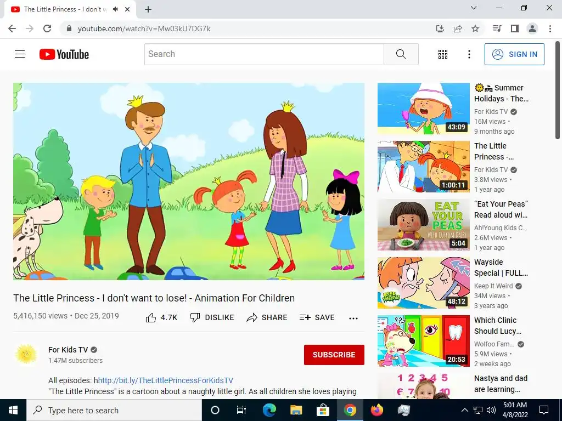Click "1.47M subscribers" text

click(75, 361)
